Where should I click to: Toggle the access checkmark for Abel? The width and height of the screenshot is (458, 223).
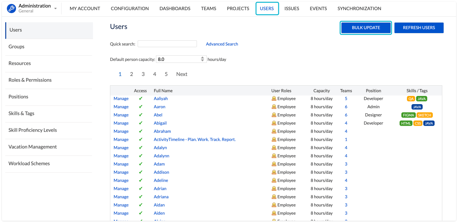coord(141,115)
